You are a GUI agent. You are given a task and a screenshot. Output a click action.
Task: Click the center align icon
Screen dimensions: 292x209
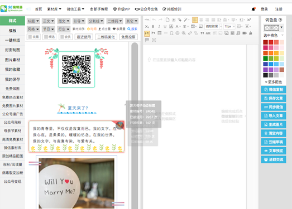201,20
